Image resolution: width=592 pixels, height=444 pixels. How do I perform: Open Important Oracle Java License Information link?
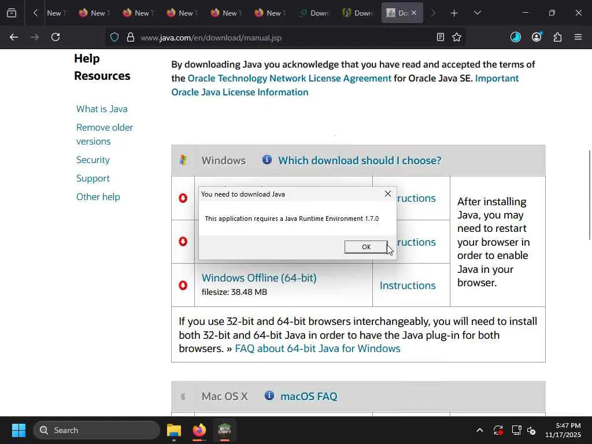coord(345,86)
